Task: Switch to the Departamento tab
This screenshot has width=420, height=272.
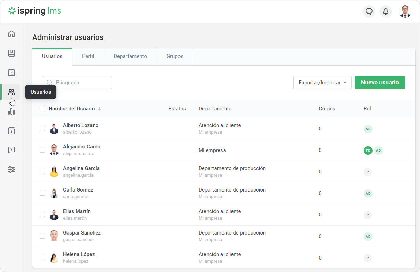Action: pyautogui.click(x=130, y=56)
